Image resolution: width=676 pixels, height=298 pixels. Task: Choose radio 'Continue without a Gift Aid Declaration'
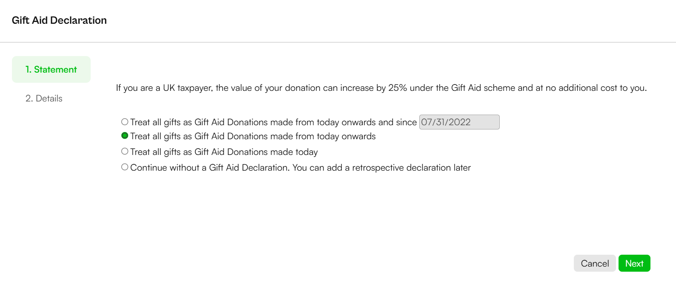125,167
